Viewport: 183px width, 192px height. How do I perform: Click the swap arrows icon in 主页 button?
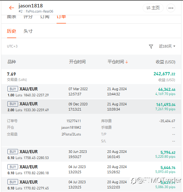[x=148, y=8]
